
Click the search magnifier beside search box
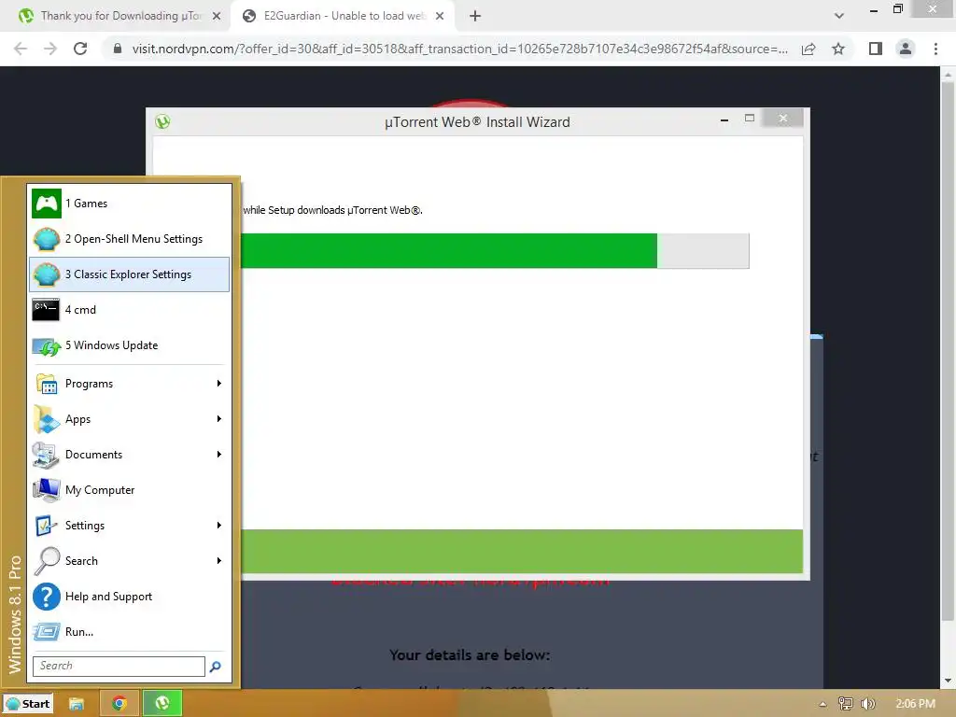tap(216, 667)
